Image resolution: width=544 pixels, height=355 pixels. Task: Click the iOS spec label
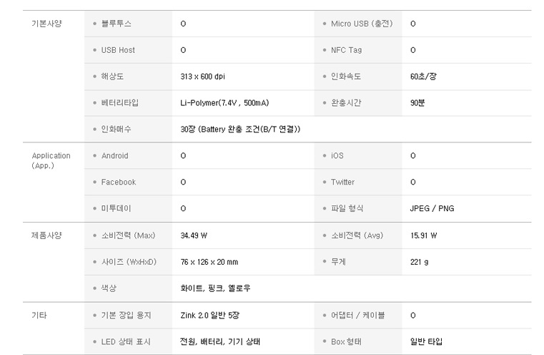[337, 155]
